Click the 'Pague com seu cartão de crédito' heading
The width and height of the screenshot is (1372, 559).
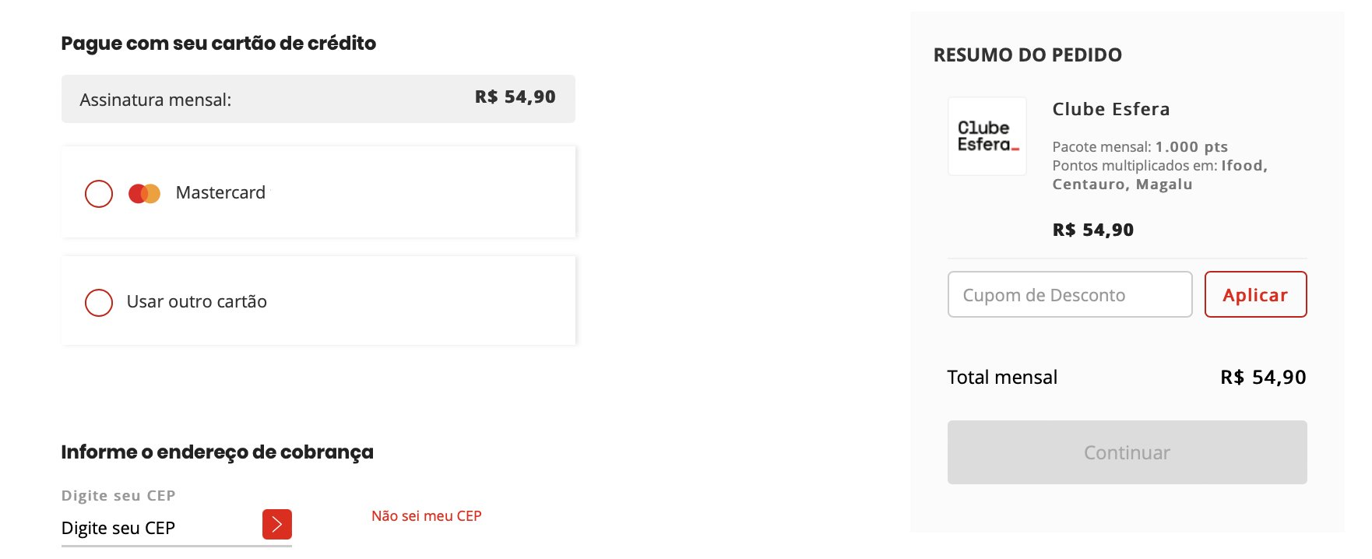click(219, 44)
